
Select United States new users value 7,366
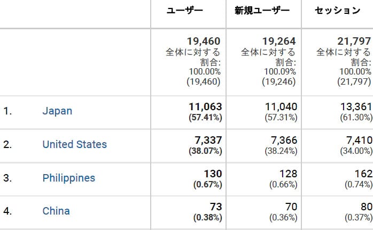pos(284,140)
